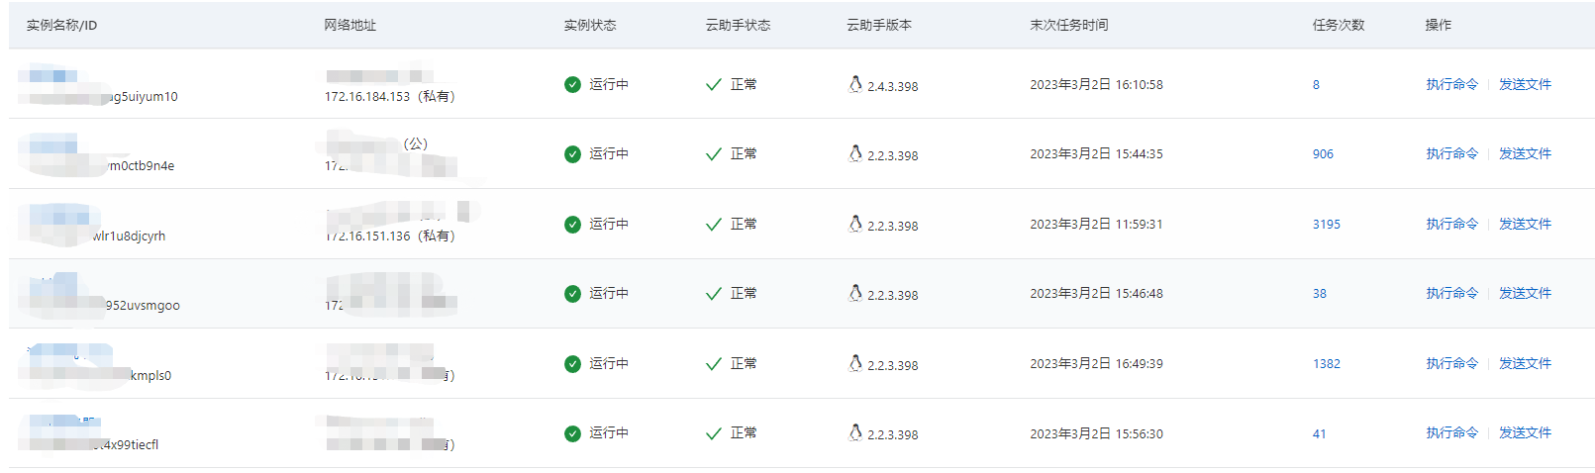Click the green status icon in the 4x99tiecfl row
Screen dimensions: 1595x473
click(x=572, y=433)
